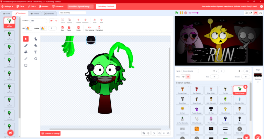Switch to the Sounds tab
This screenshot has width=264, height=139.
point(35,13)
